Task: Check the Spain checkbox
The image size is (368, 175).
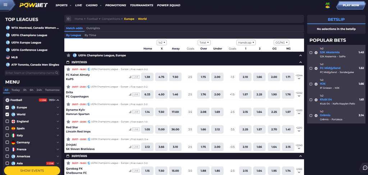Action: [x=7, y=129]
